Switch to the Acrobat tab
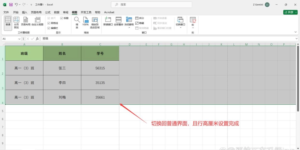 point(109,12)
